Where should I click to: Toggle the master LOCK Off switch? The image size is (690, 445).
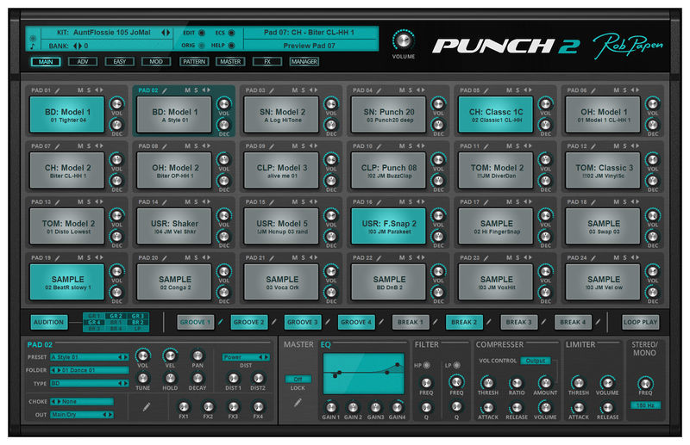click(298, 379)
